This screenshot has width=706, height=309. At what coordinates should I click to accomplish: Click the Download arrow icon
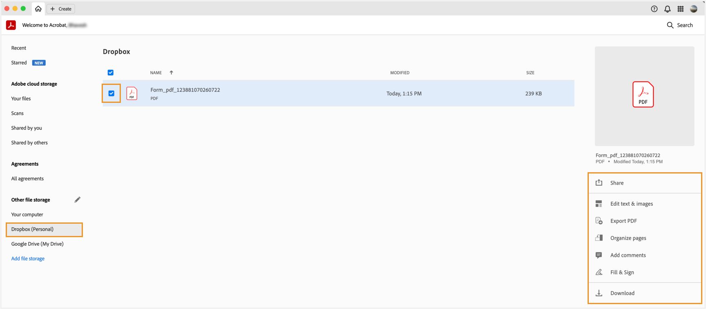pos(599,293)
